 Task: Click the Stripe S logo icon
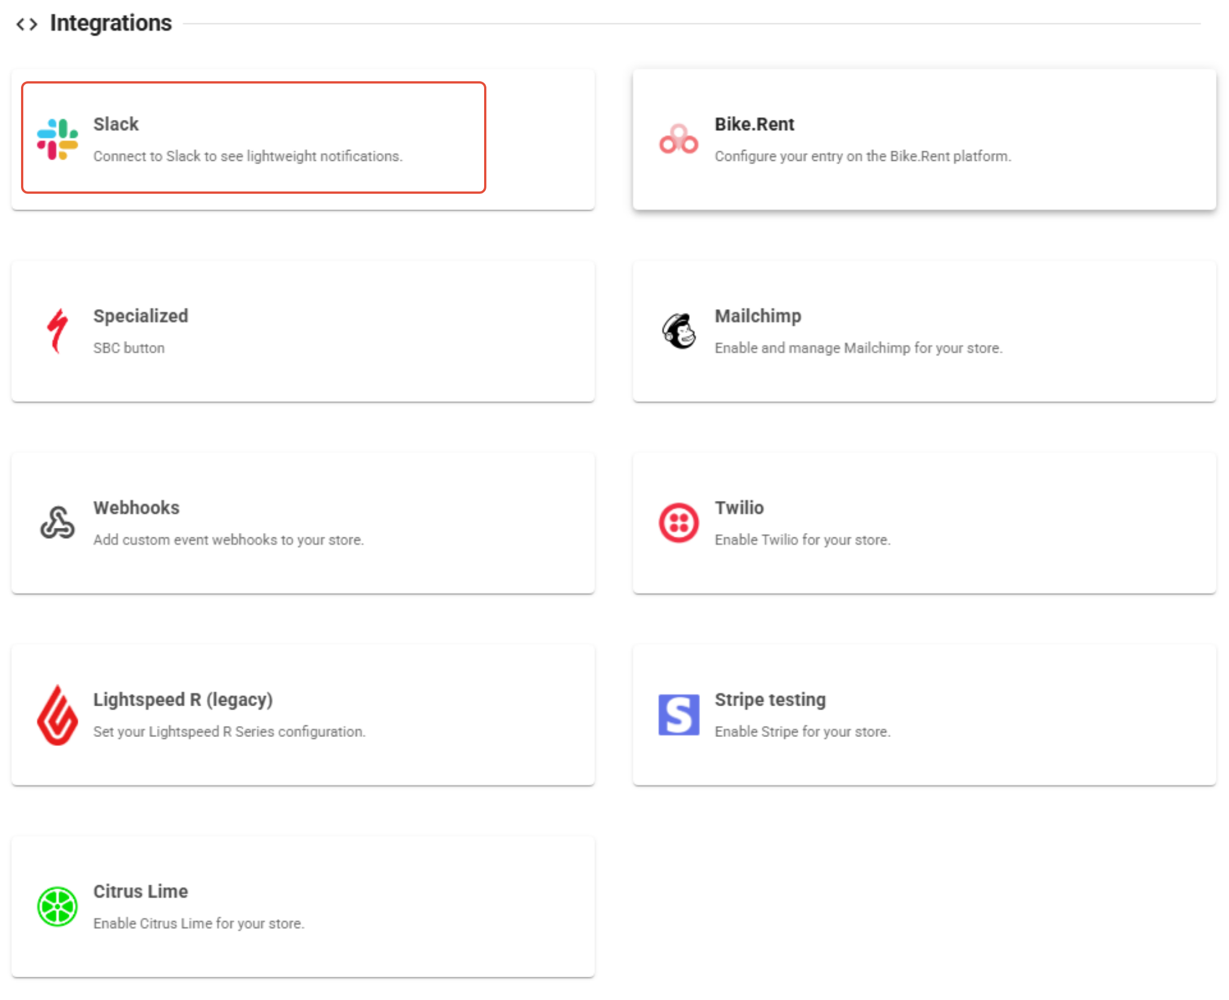(678, 715)
